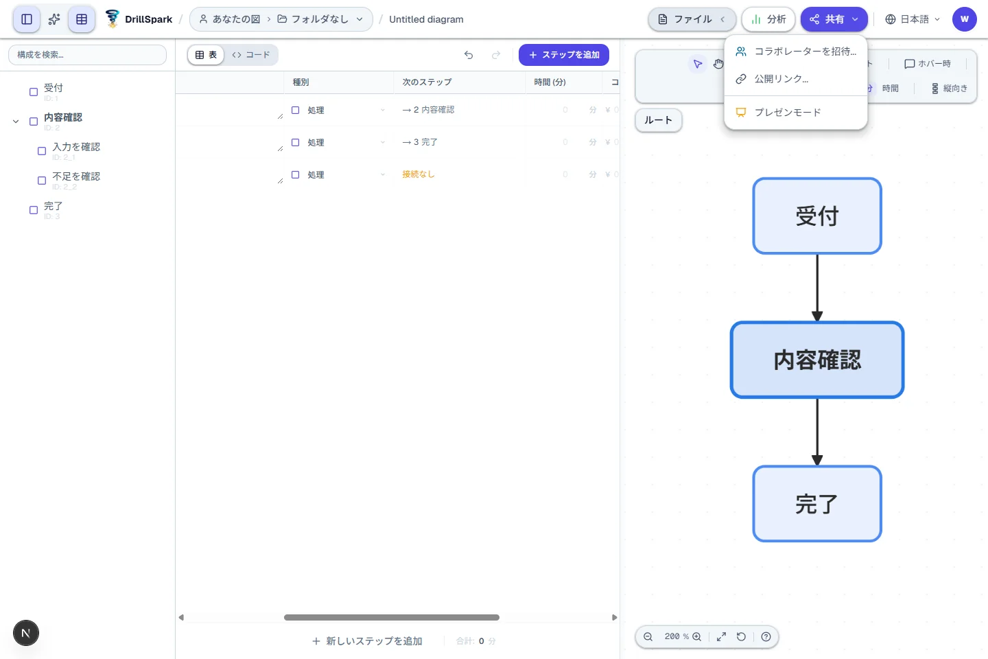Screen dimensions: 988x659
Task: Click the ルート button
Action: (659, 120)
